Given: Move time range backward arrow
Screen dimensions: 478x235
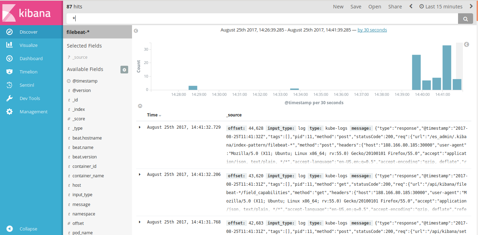Looking at the screenshot, I should click(x=411, y=6).
